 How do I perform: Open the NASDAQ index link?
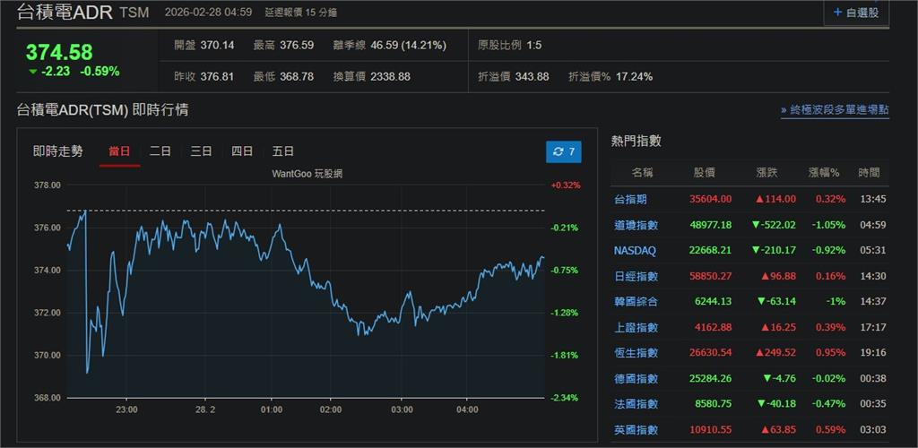coord(635,250)
